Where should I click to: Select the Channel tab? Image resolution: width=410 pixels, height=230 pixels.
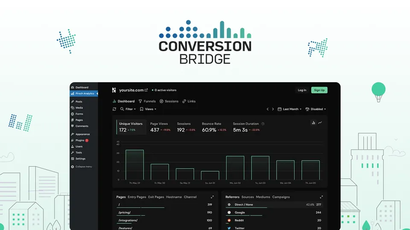pyautogui.click(x=190, y=197)
